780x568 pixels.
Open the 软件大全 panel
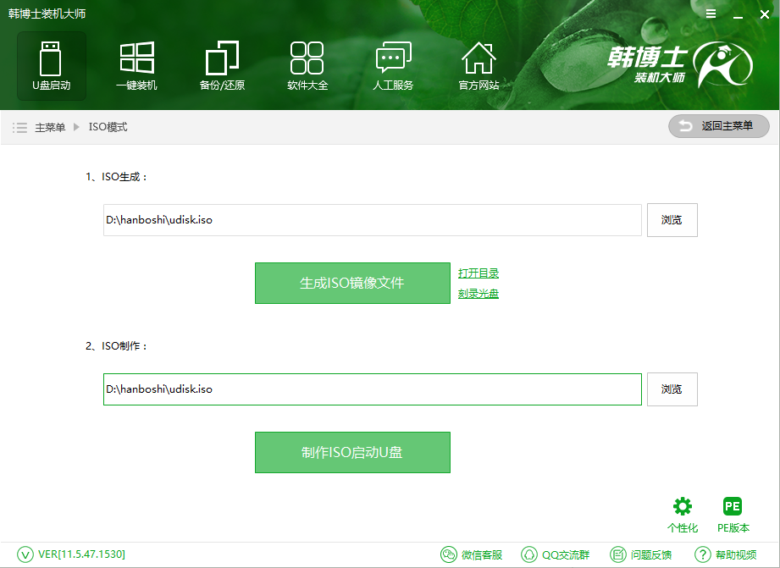pos(307,66)
